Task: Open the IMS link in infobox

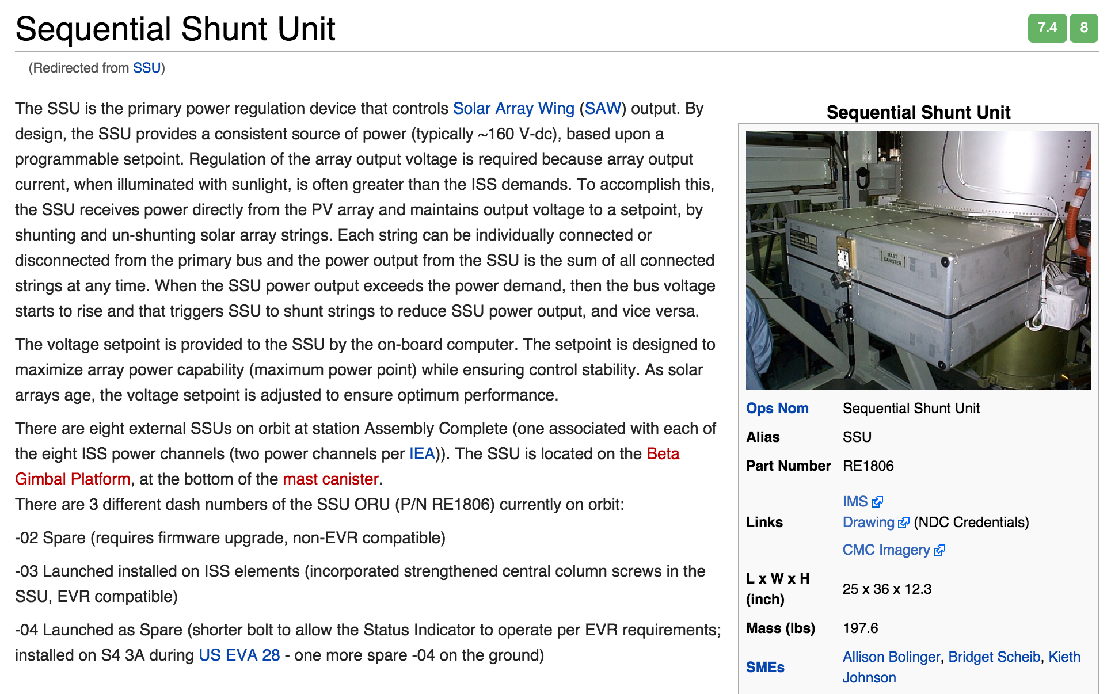Action: (855, 501)
